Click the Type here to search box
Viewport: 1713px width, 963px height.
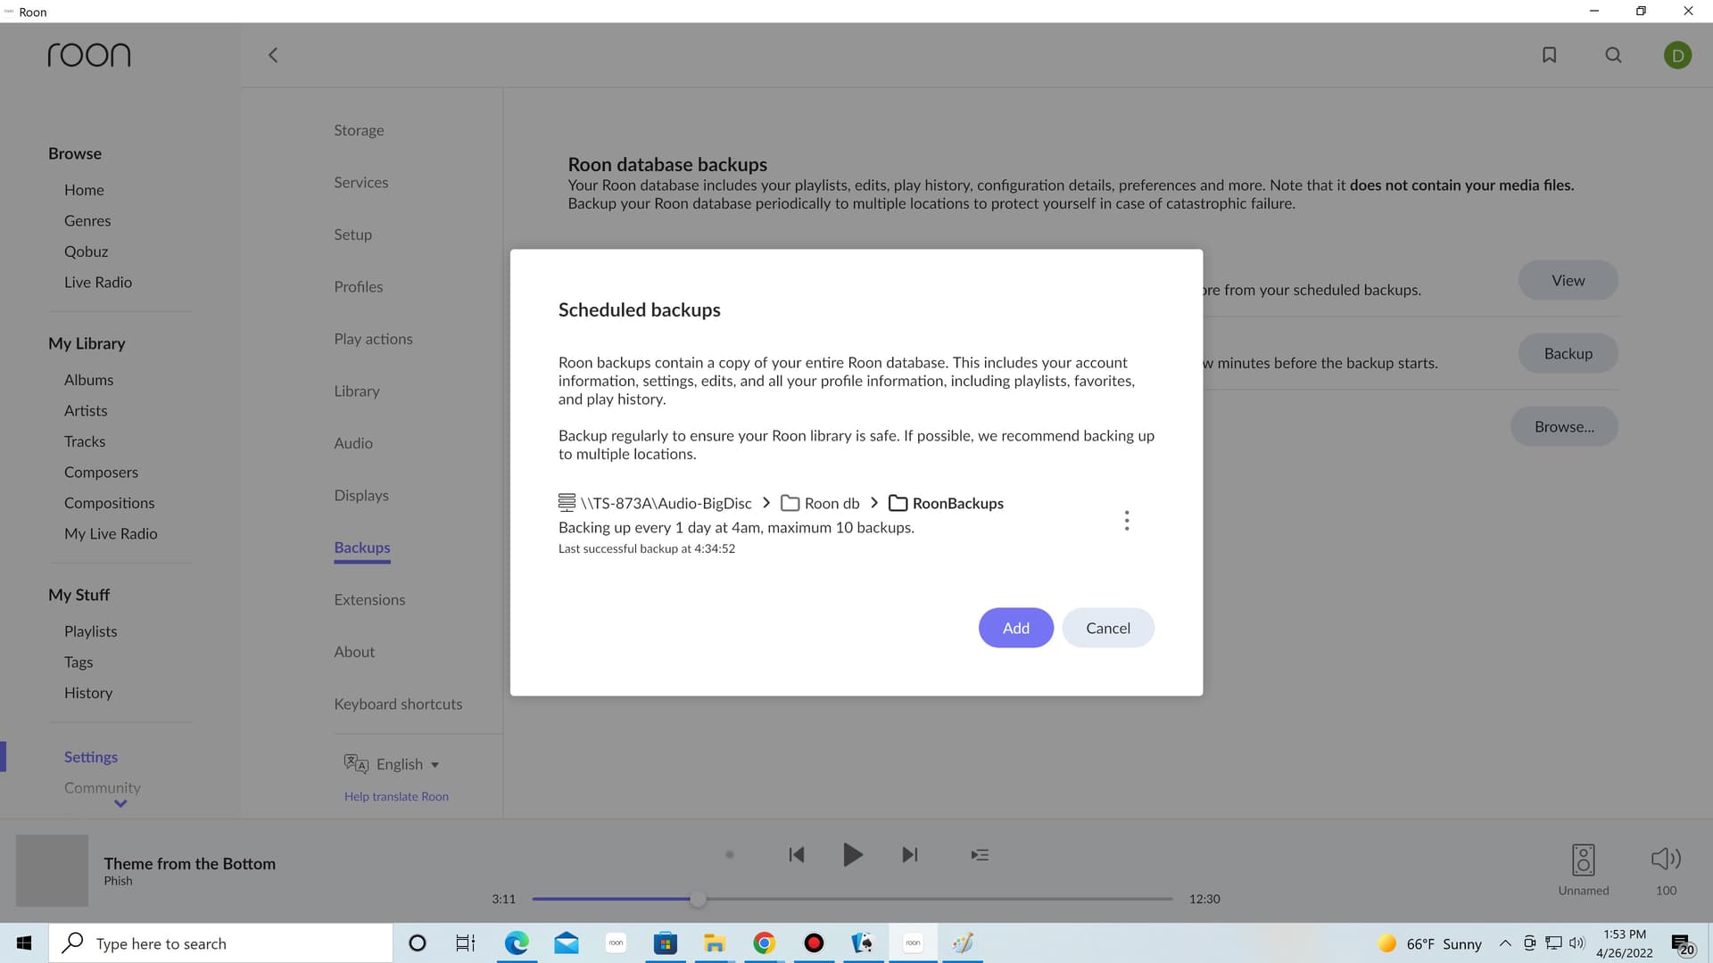coord(221,943)
